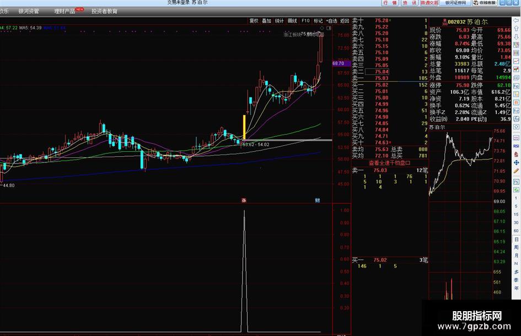Switch to yearly (年) period
The height and width of the screenshot is (336, 521).
(x=516, y=288)
